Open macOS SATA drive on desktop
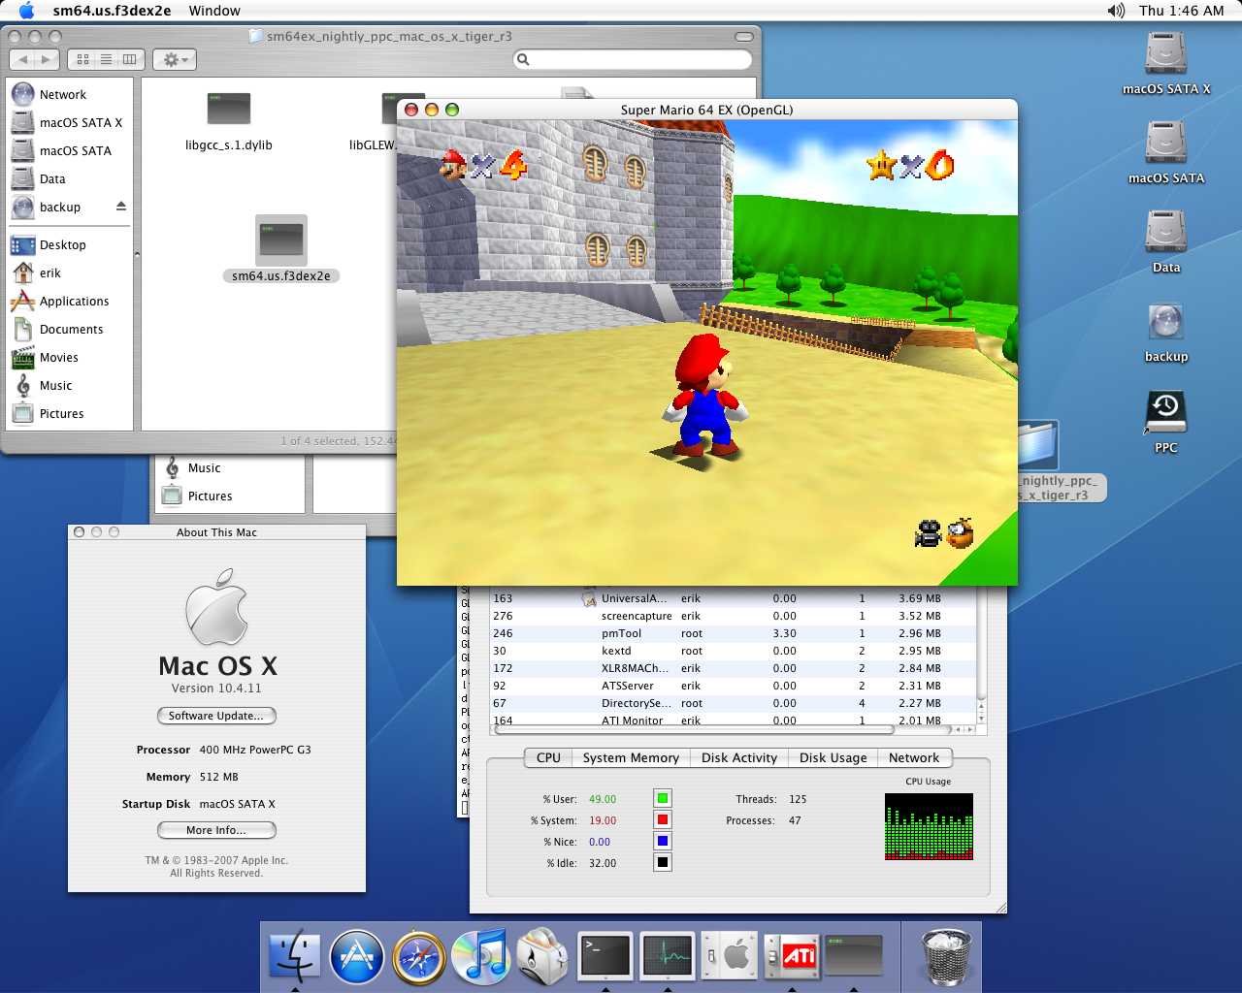This screenshot has height=993, width=1242. (1166, 153)
